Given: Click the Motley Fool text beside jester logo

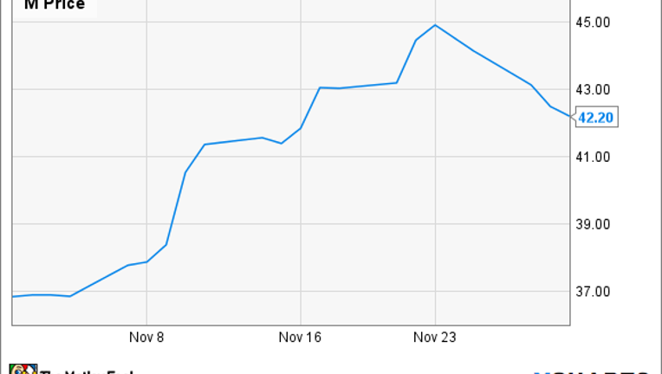Looking at the screenshot, I should (87, 372).
